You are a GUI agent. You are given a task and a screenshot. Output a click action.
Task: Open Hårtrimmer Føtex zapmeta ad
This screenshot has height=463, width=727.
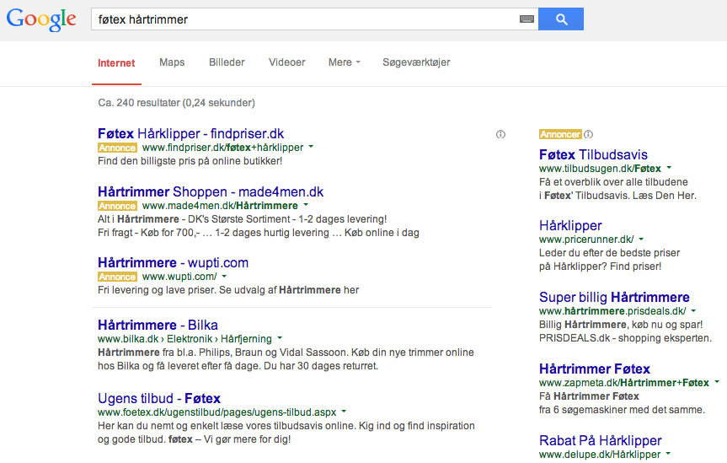point(595,369)
